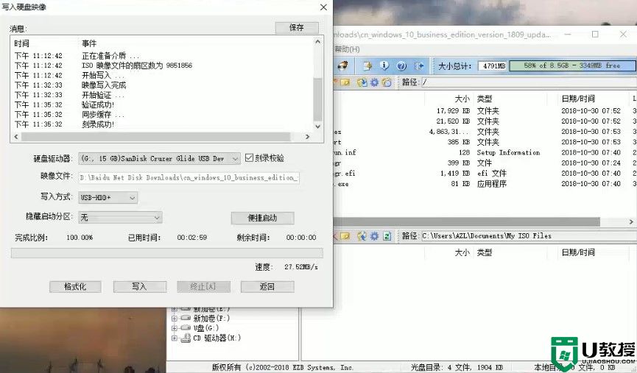Click the page-with-arrow icon left of info icon
The height and width of the screenshot is (373, 637).
[x=367, y=65]
